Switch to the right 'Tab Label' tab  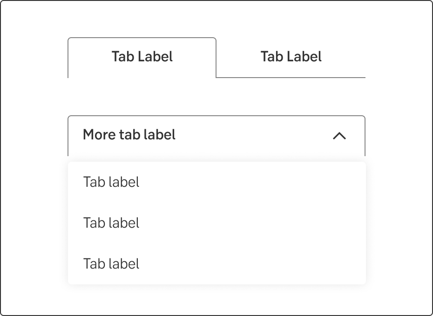(291, 57)
